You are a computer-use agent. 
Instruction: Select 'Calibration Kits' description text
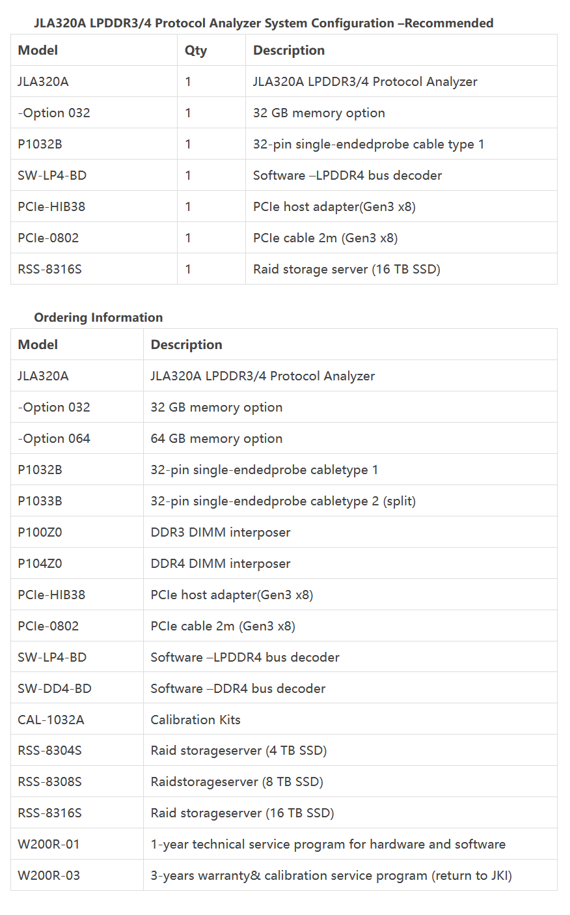coord(195,720)
